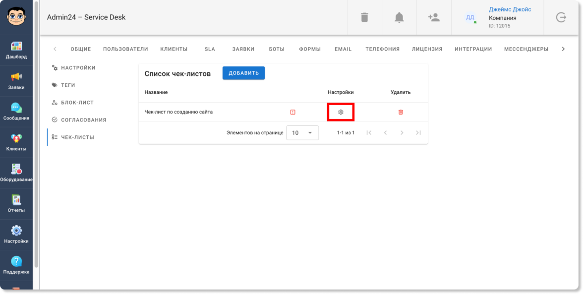Switch to the SLA tab

(x=210, y=49)
